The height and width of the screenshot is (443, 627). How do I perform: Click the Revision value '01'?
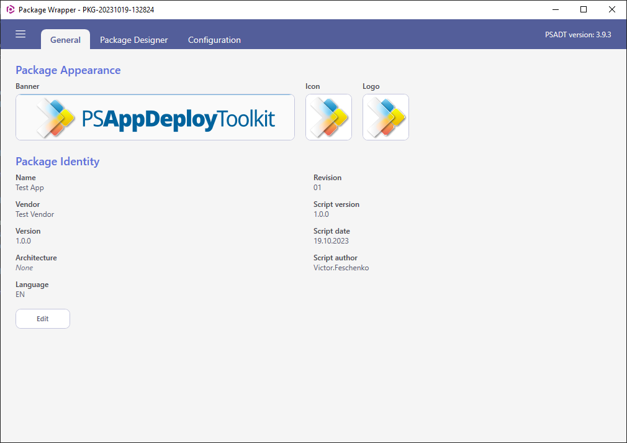tap(317, 188)
